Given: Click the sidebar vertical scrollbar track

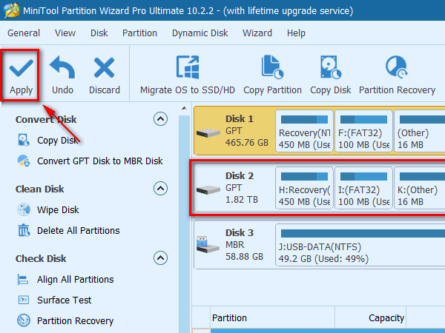Looking at the screenshot, I should (x=184, y=223).
